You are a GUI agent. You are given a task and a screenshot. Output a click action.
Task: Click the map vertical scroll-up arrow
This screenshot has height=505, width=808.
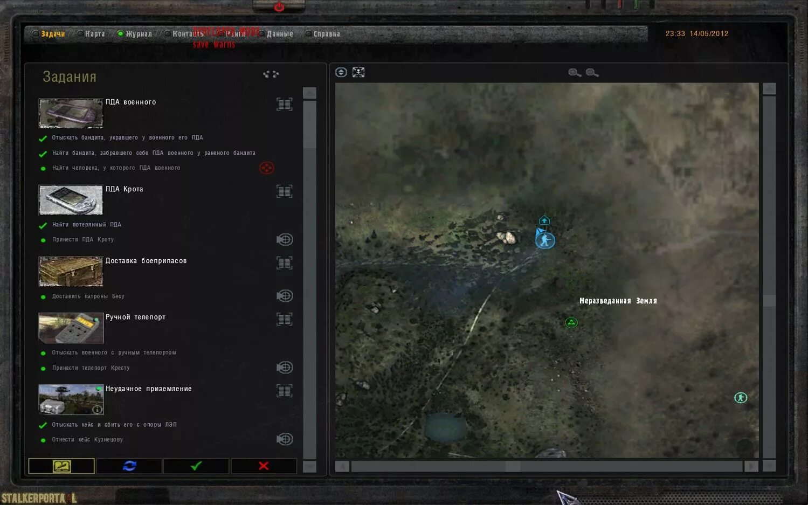769,89
